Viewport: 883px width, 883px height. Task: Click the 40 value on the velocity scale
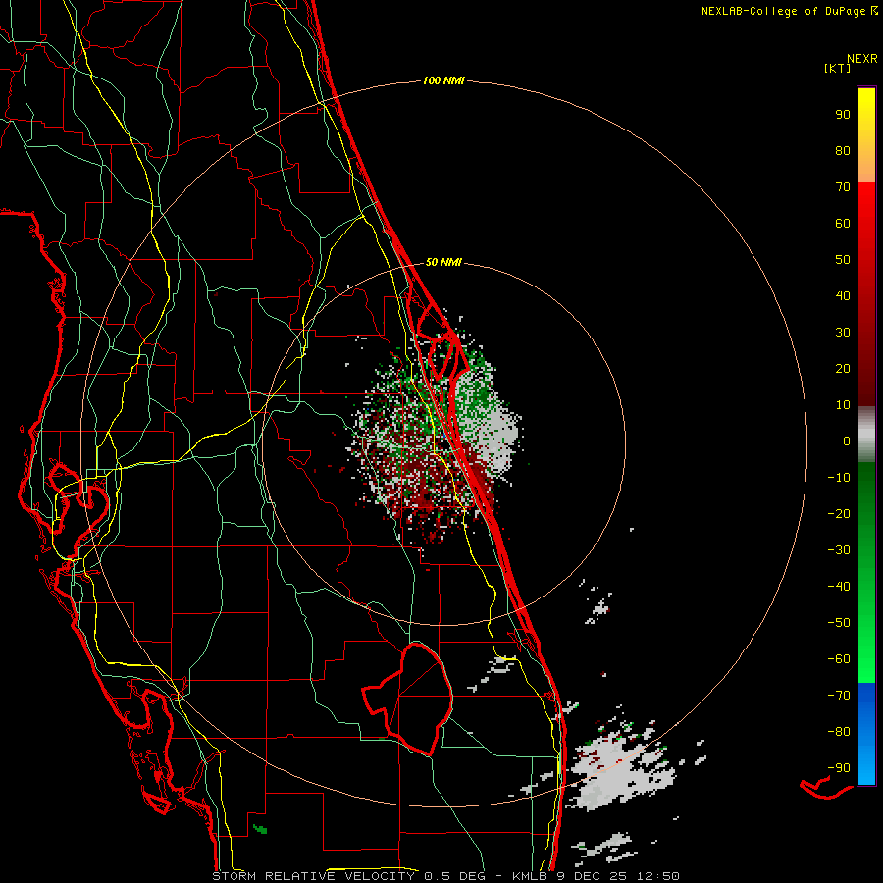pos(843,296)
